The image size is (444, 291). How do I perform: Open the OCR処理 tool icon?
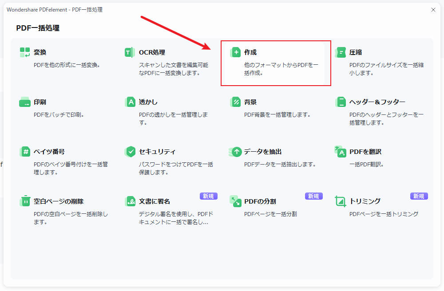click(x=130, y=52)
